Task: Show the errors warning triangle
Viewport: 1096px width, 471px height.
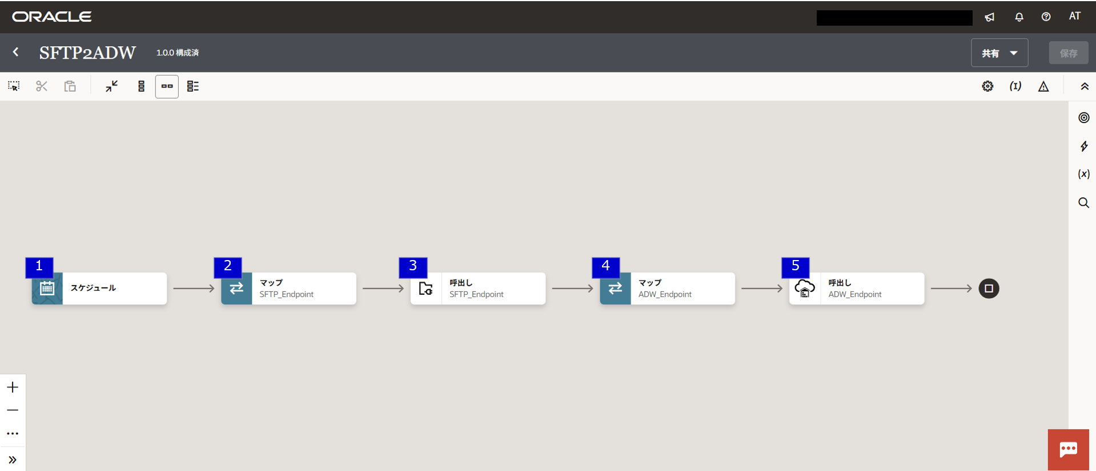Action: [1043, 86]
